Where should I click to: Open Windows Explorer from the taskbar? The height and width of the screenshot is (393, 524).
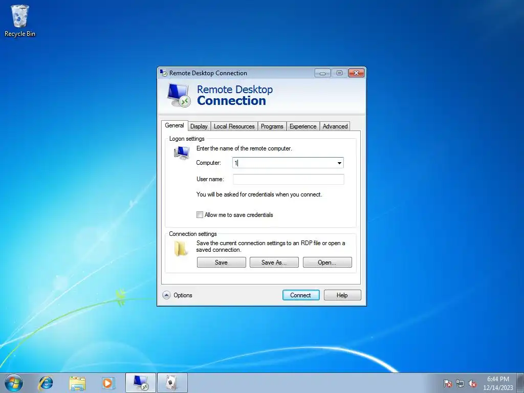click(77, 383)
